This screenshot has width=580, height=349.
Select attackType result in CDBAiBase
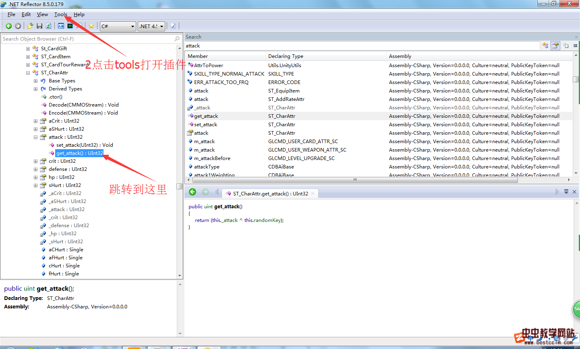[x=379, y=167]
